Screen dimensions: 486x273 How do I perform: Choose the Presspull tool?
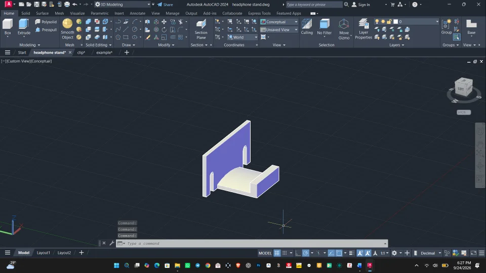click(46, 30)
